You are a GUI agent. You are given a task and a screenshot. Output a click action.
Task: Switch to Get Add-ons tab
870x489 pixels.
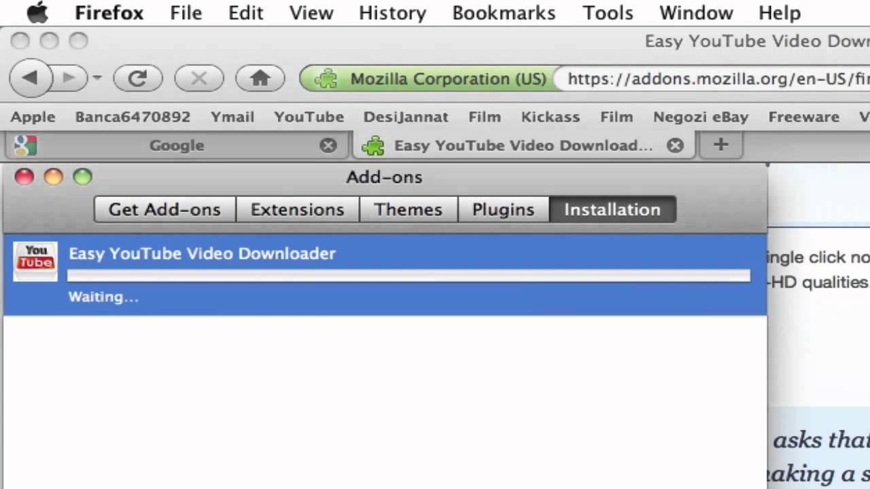click(164, 209)
